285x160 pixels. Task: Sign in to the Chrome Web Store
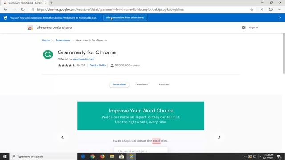(253, 28)
